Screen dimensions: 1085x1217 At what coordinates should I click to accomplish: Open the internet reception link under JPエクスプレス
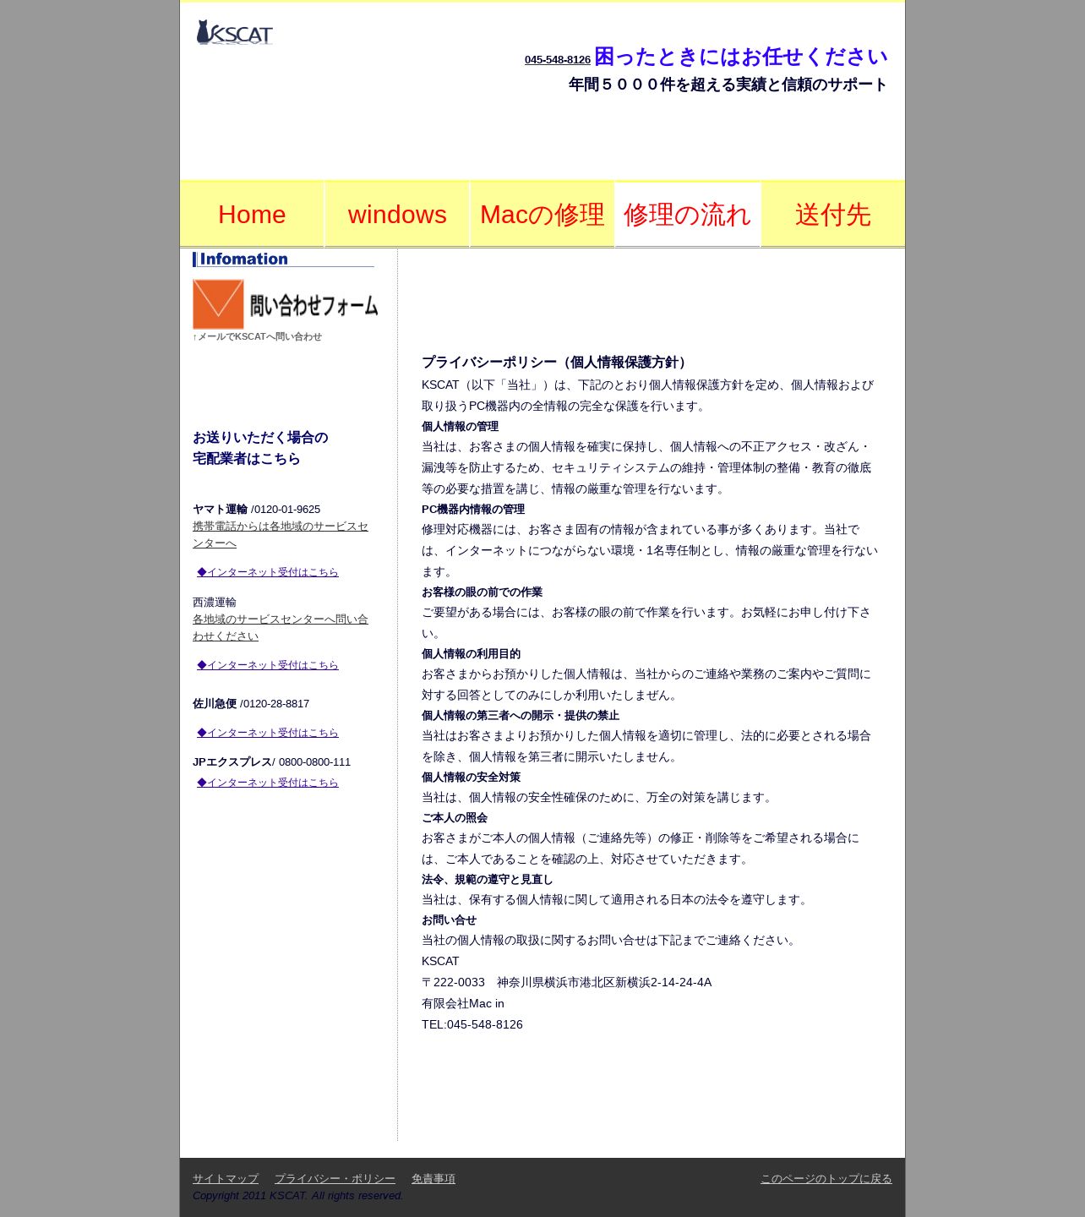(x=268, y=783)
